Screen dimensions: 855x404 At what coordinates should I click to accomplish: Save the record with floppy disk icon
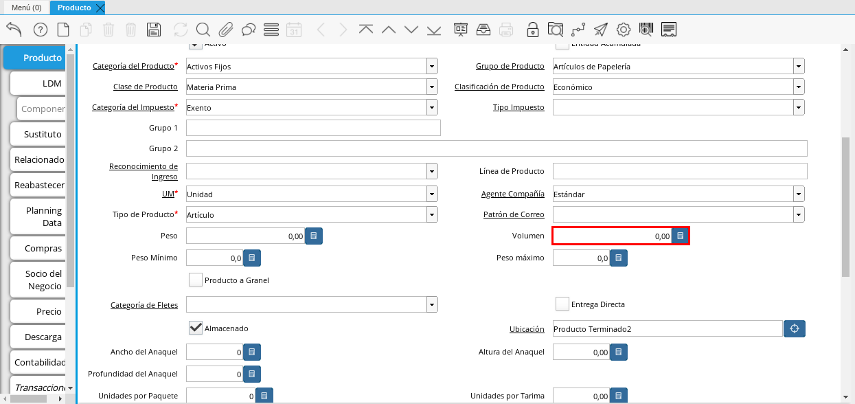154,30
